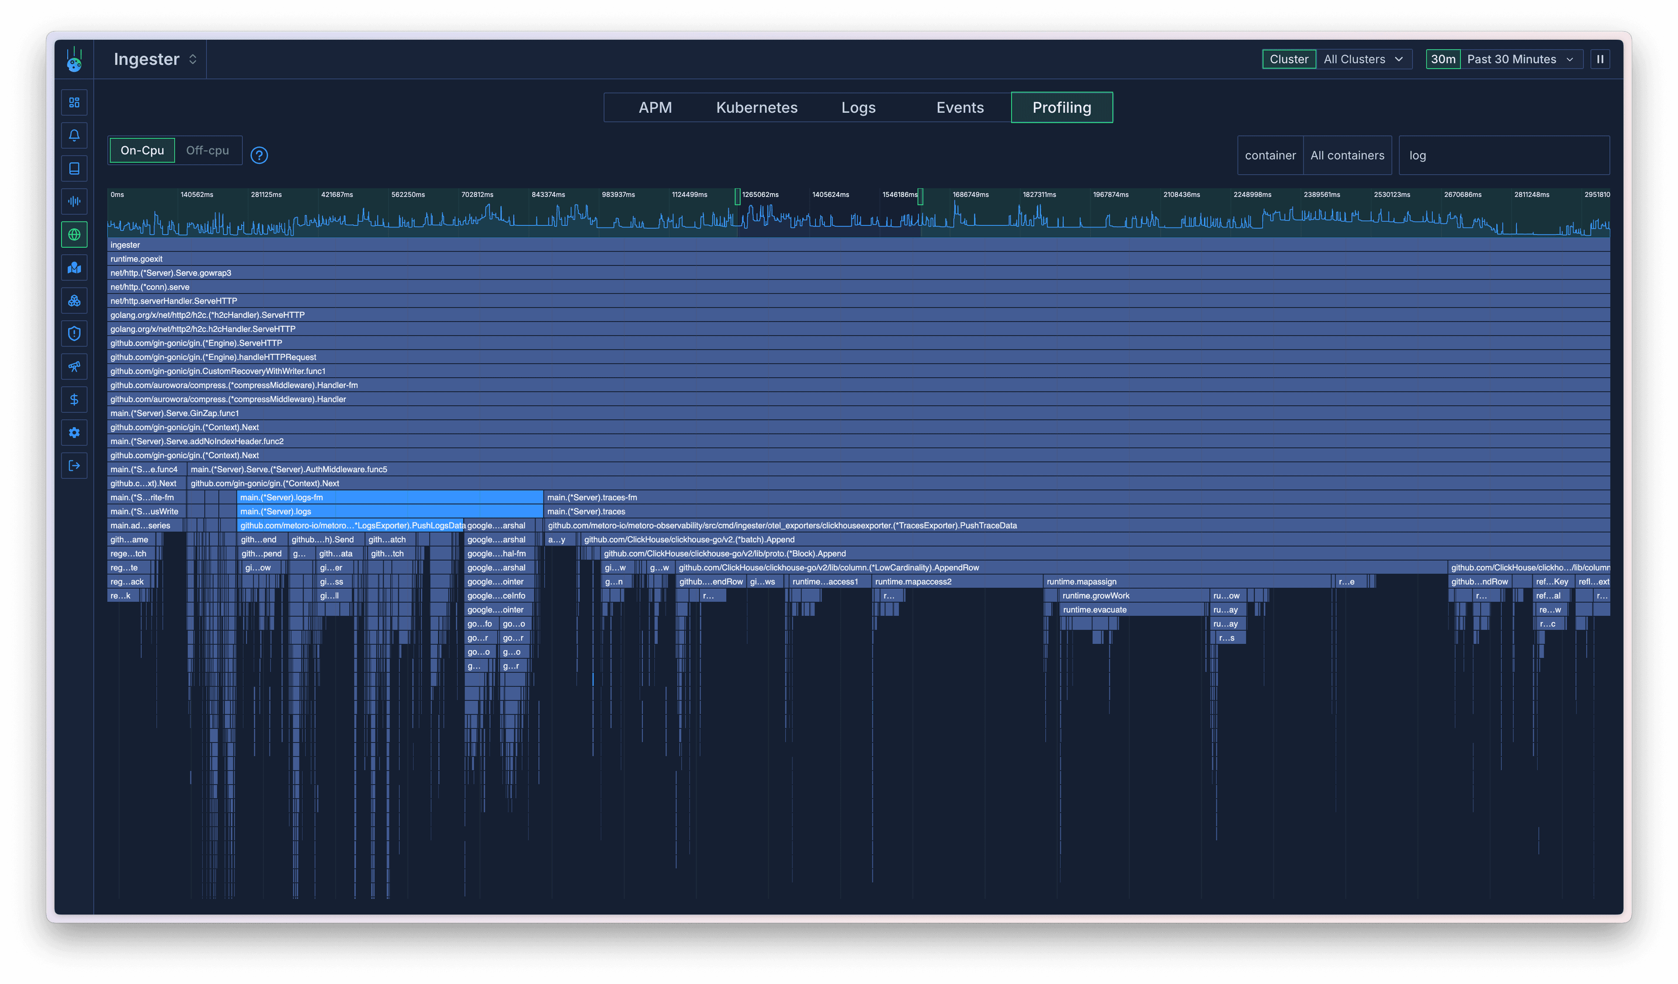Focus the search field containing log
This screenshot has width=1678, height=984.
pyautogui.click(x=1504, y=155)
